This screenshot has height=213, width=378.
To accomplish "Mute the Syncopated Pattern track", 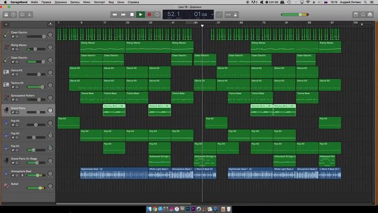I will (x=13, y=99).
